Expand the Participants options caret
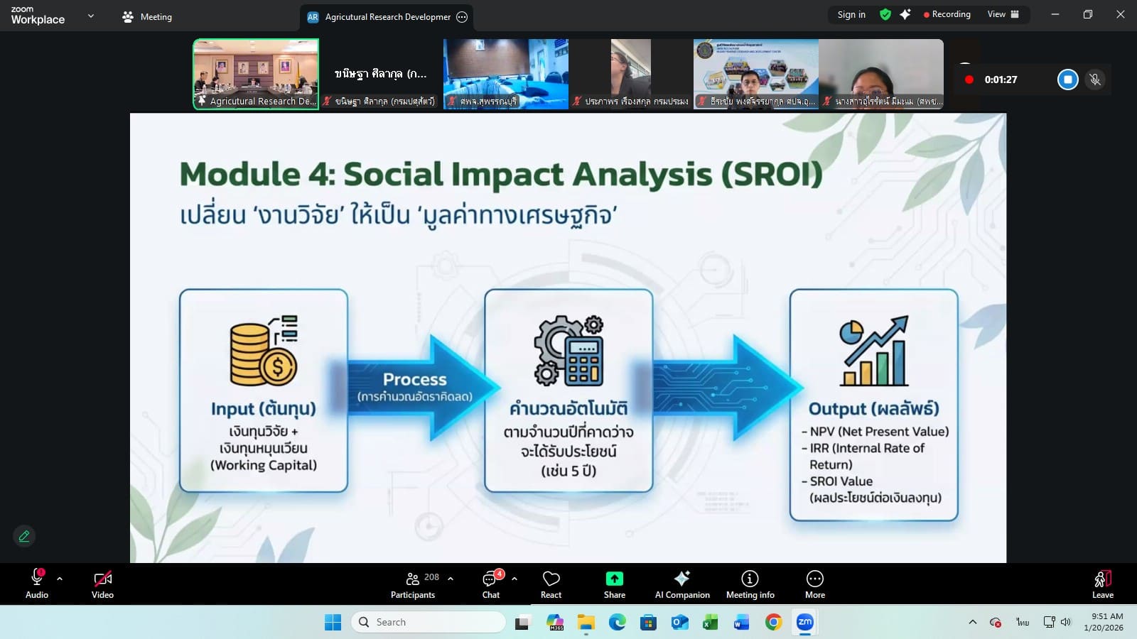1137x639 pixels. [x=451, y=579]
